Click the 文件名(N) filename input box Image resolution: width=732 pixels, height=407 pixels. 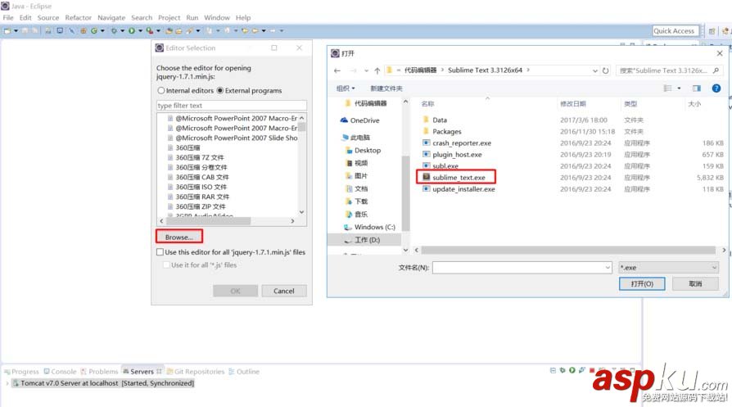[522, 268]
